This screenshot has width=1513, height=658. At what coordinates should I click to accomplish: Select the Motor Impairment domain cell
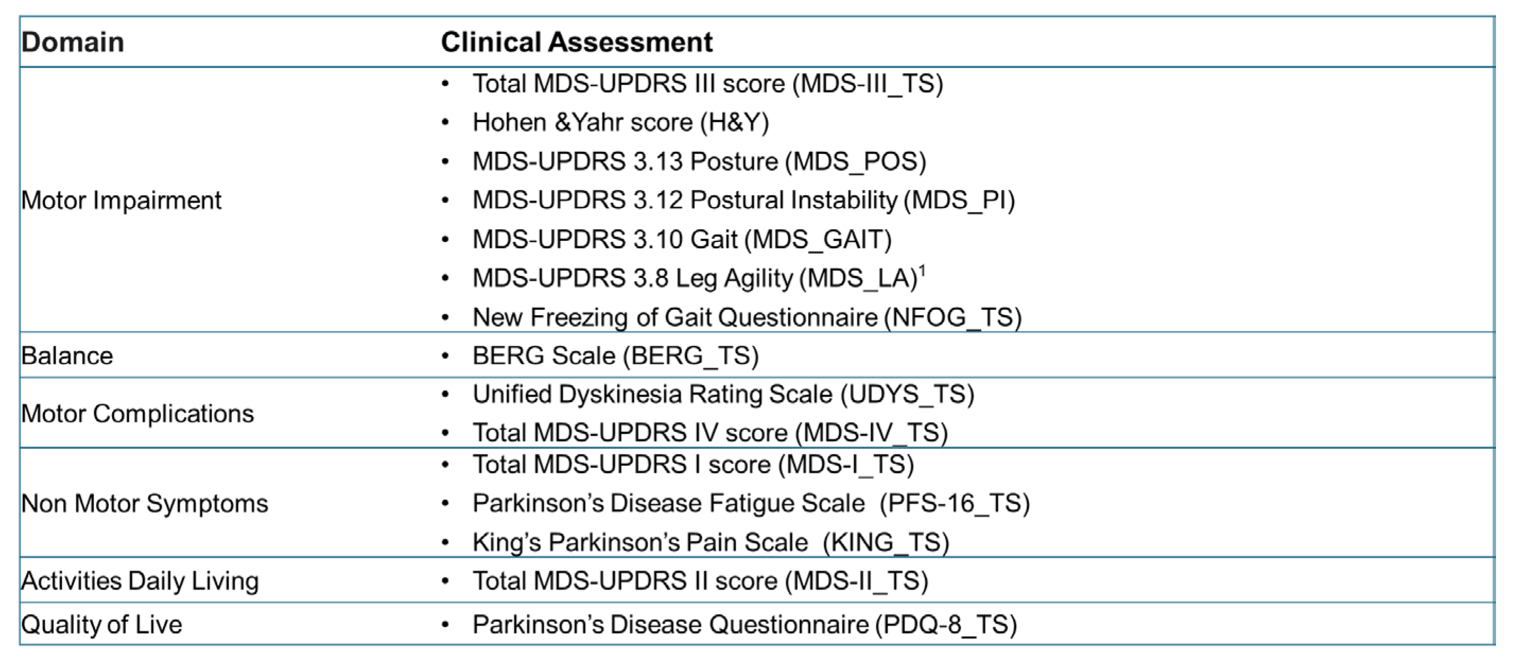pyautogui.click(x=122, y=201)
